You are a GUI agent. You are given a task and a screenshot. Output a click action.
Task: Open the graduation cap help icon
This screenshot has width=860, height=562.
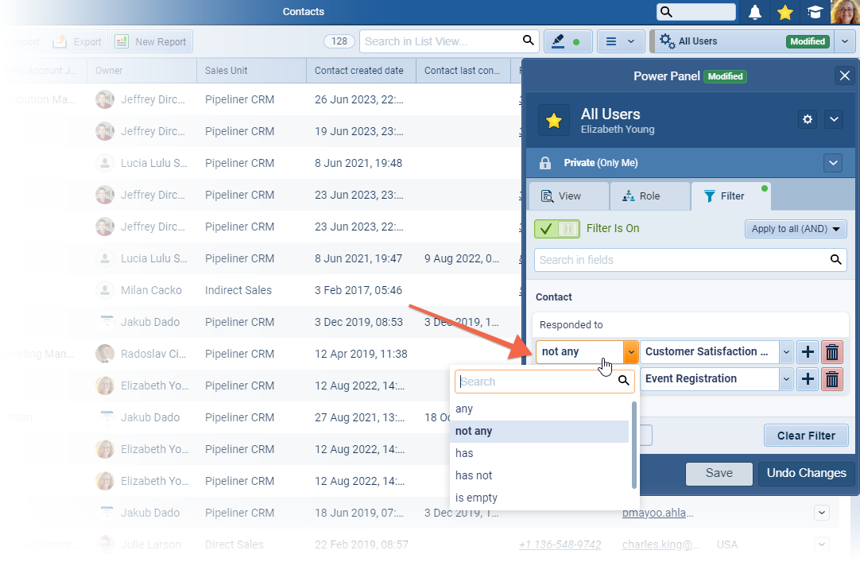[x=815, y=12]
